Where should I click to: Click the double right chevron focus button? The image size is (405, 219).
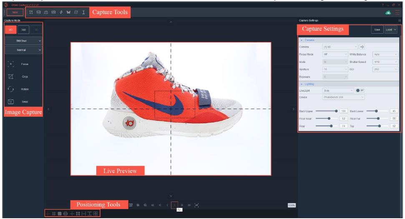coord(182,205)
